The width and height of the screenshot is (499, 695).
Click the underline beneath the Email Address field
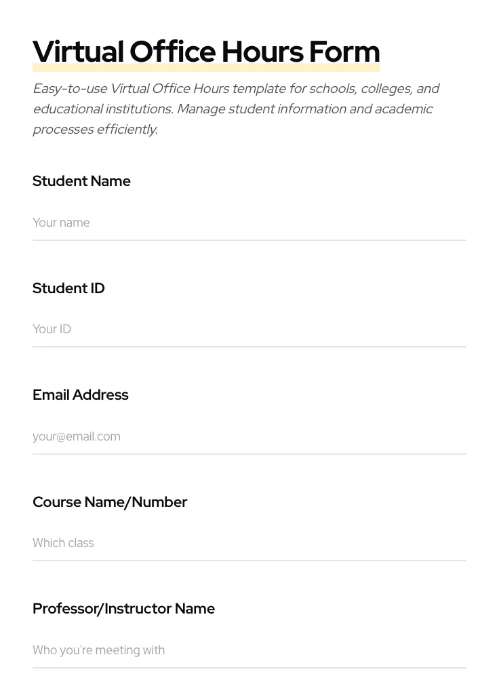pos(249,454)
